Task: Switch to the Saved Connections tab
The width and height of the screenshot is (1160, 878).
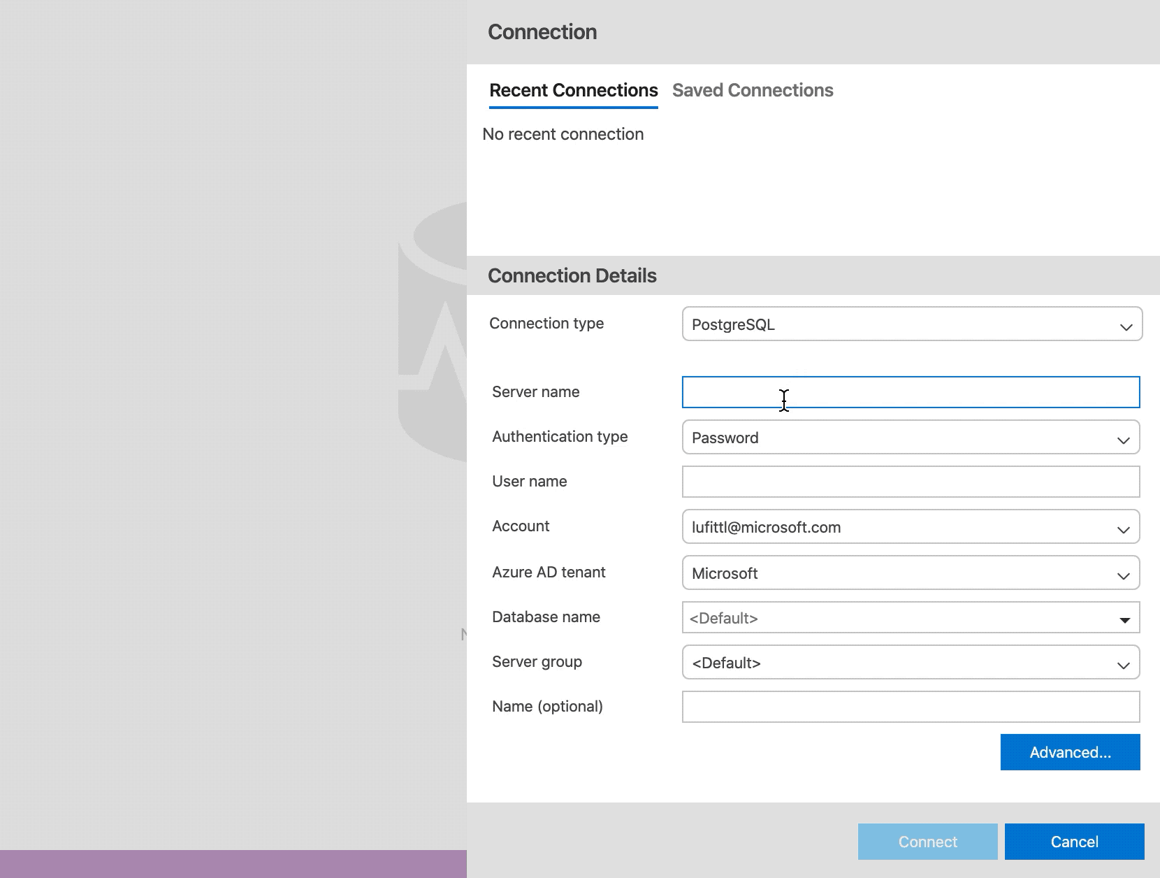Action: 753,90
